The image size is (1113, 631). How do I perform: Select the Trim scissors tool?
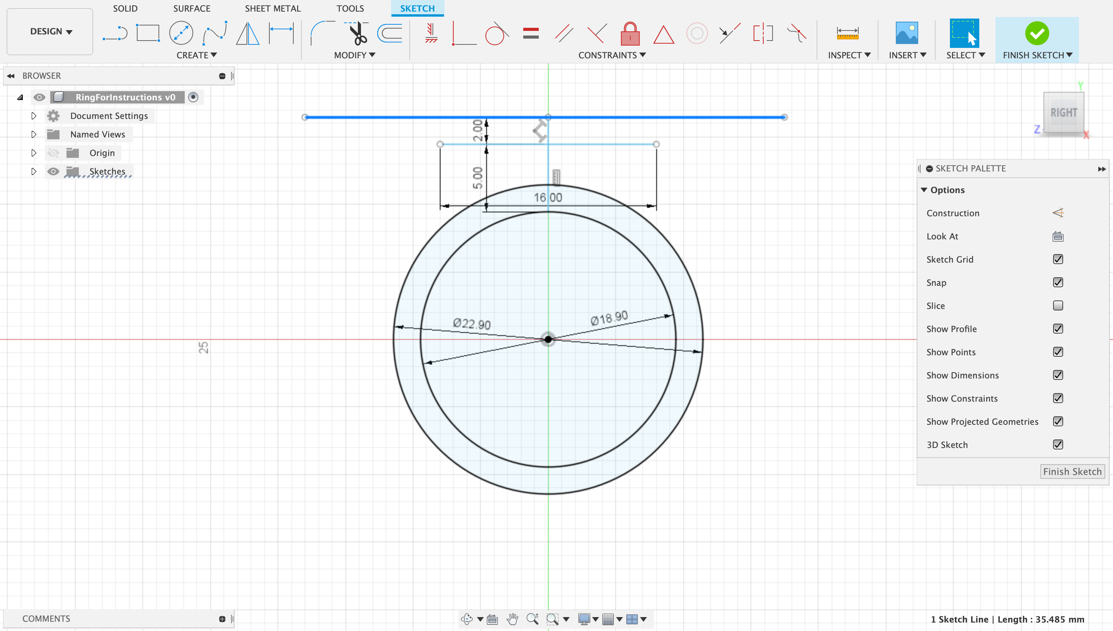tap(358, 33)
